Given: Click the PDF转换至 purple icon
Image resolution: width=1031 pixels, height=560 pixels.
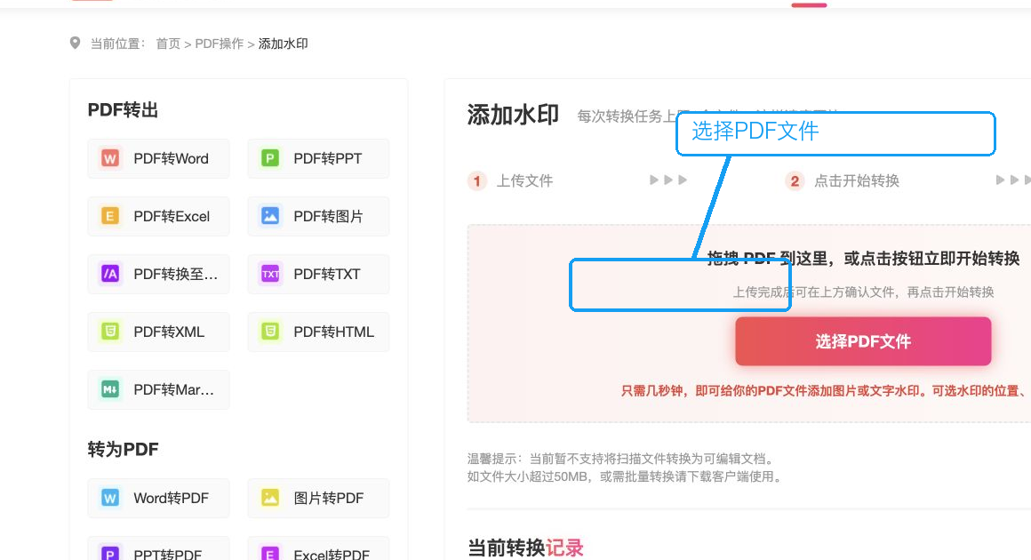Looking at the screenshot, I should click(x=110, y=274).
